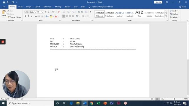This screenshot has width=189, height=106.
Task: Open Ribbon Display Options
Action: 167,2
